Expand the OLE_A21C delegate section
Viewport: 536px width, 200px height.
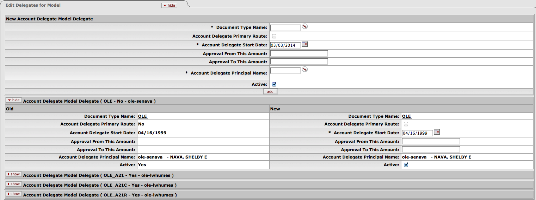click(14, 184)
